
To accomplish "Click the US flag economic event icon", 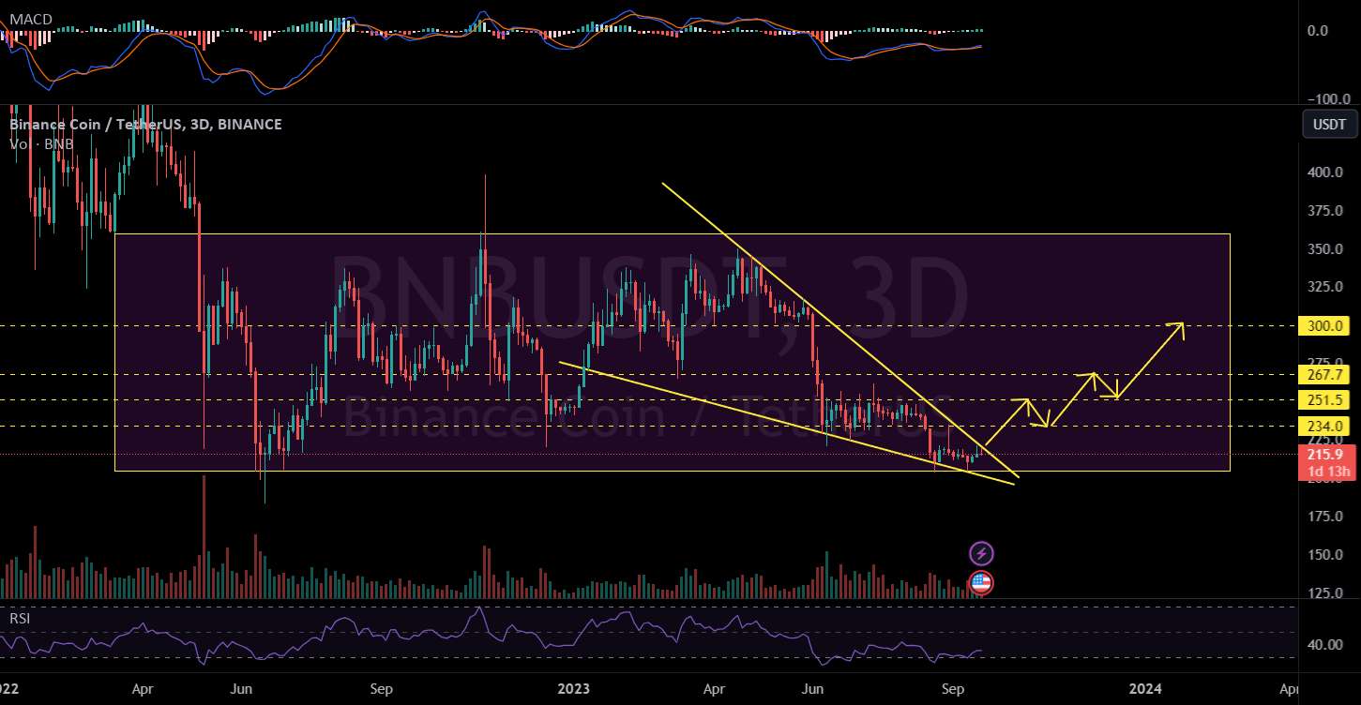I will [981, 583].
